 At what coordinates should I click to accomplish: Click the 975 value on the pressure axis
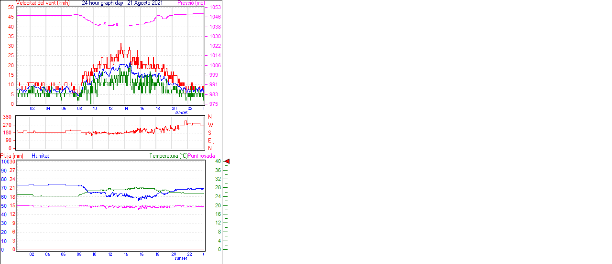coord(213,104)
